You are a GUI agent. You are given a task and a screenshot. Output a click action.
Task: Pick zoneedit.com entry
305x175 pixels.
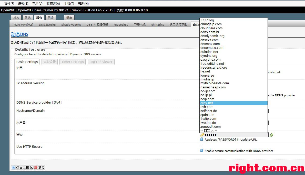click(x=234, y=127)
